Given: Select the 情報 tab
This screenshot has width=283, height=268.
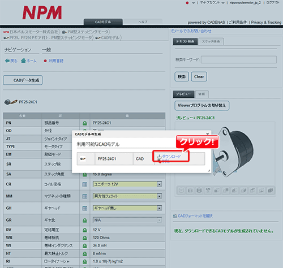Looking at the screenshot, I should tap(201, 94).
